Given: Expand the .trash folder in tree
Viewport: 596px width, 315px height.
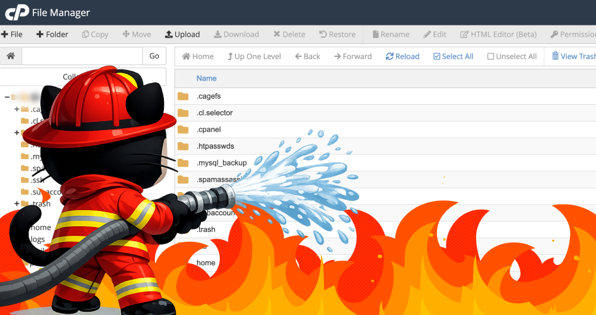Looking at the screenshot, I should click(17, 204).
